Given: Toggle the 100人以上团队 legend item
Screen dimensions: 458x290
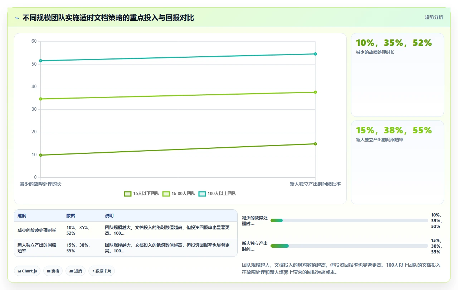Looking at the screenshot, I should coord(217,194).
